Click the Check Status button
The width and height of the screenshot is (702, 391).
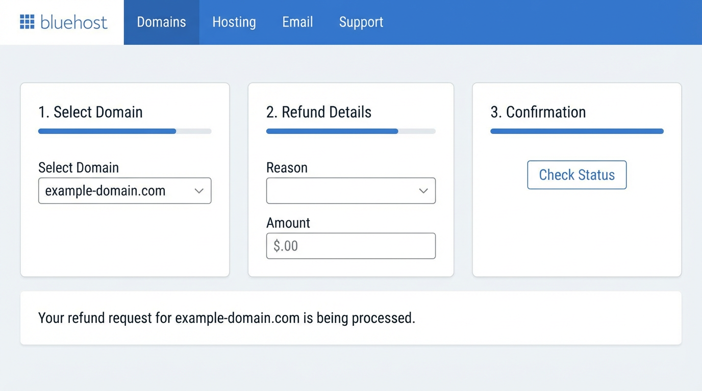576,175
